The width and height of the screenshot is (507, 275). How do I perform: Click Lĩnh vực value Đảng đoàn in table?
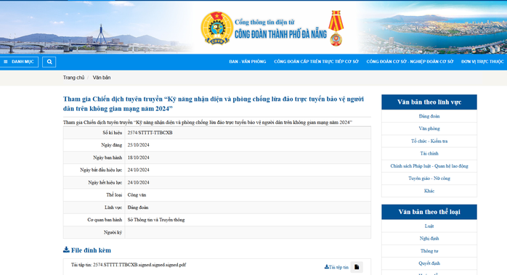point(138,207)
